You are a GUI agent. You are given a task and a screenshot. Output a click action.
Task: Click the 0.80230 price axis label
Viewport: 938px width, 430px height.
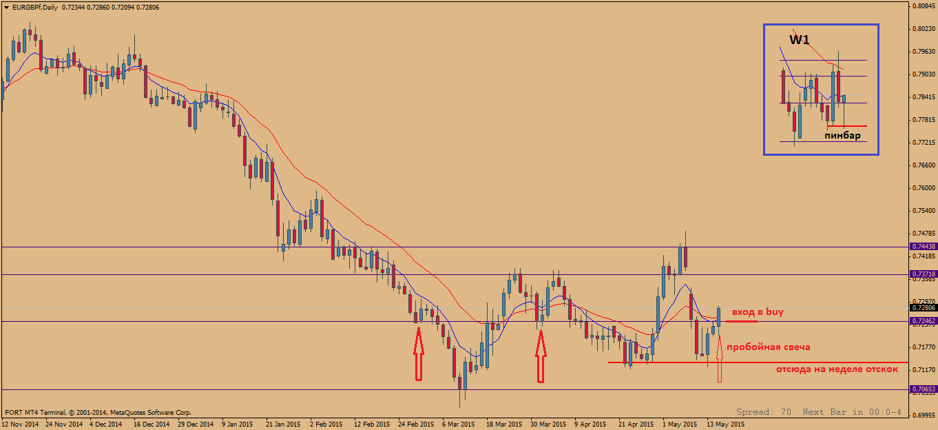[x=924, y=29]
